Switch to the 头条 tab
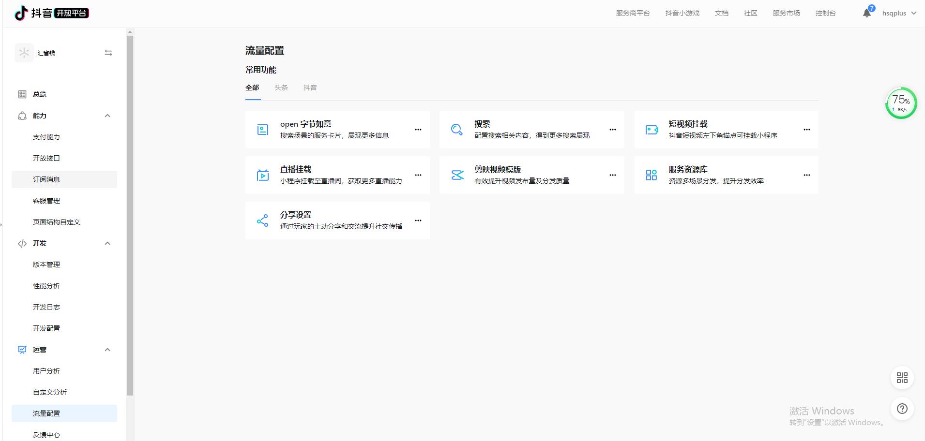 [281, 88]
